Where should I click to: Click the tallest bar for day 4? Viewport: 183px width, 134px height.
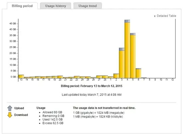tap(127, 49)
